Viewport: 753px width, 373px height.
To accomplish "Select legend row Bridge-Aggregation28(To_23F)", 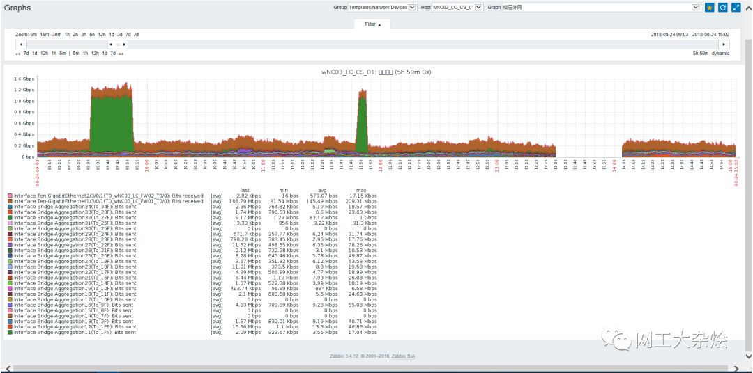I will click(192, 239).
